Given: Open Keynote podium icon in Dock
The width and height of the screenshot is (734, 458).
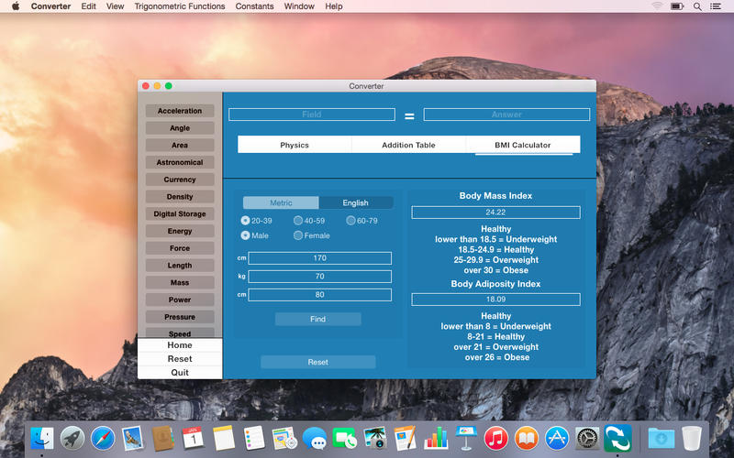Looking at the screenshot, I should (466, 439).
